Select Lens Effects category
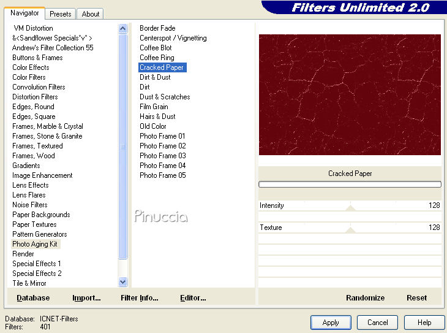This screenshot has width=447, height=333. pyautogui.click(x=30, y=185)
